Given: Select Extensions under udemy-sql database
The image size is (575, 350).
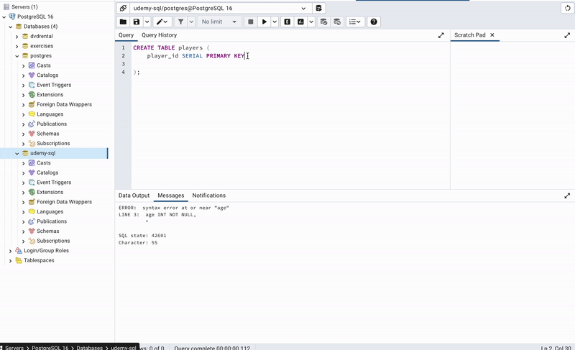Looking at the screenshot, I should pyautogui.click(x=50, y=192).
